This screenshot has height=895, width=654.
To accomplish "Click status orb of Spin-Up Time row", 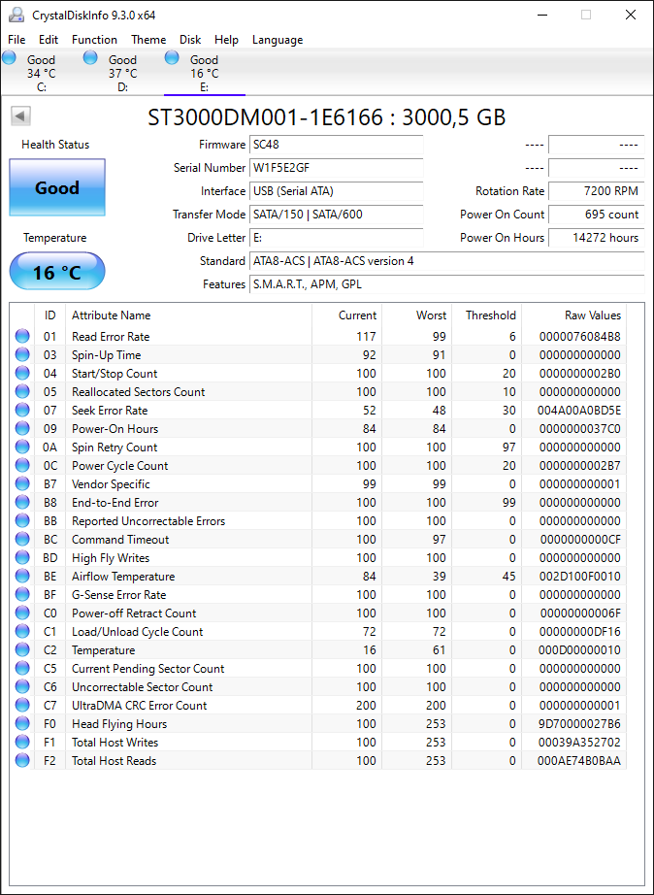I will (22, 354).
